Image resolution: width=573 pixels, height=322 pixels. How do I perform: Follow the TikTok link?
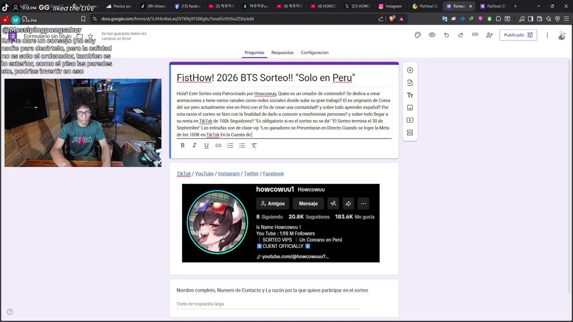184,174
